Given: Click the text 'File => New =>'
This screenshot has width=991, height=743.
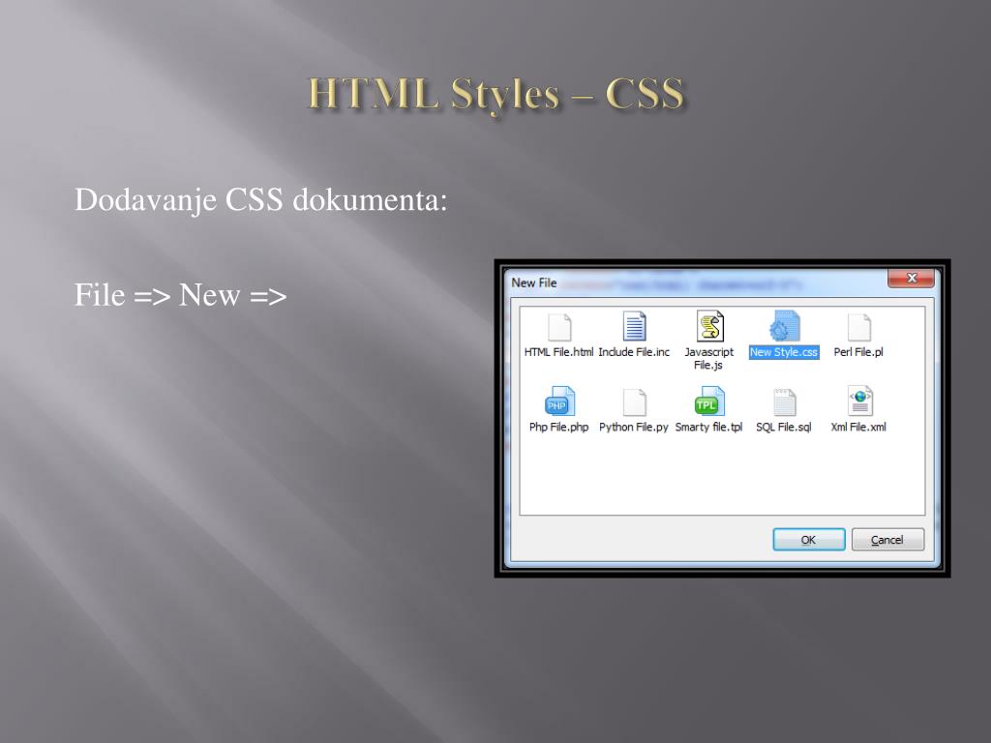Looking at the screenshot, I should coord(181,295).
